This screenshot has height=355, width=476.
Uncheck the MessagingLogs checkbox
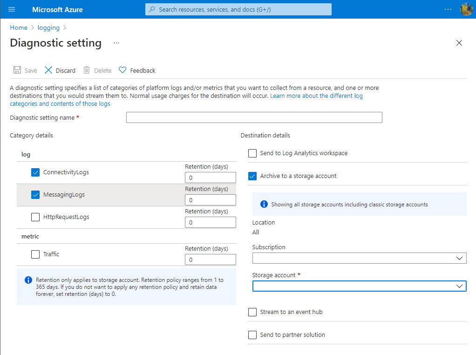point(35,194)
